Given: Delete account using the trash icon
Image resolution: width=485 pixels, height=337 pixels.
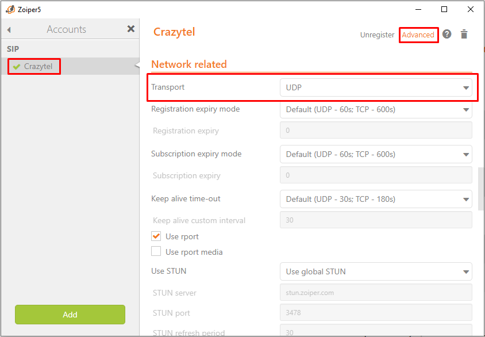Looking at the screenshot, I should [x=464, y=35].
